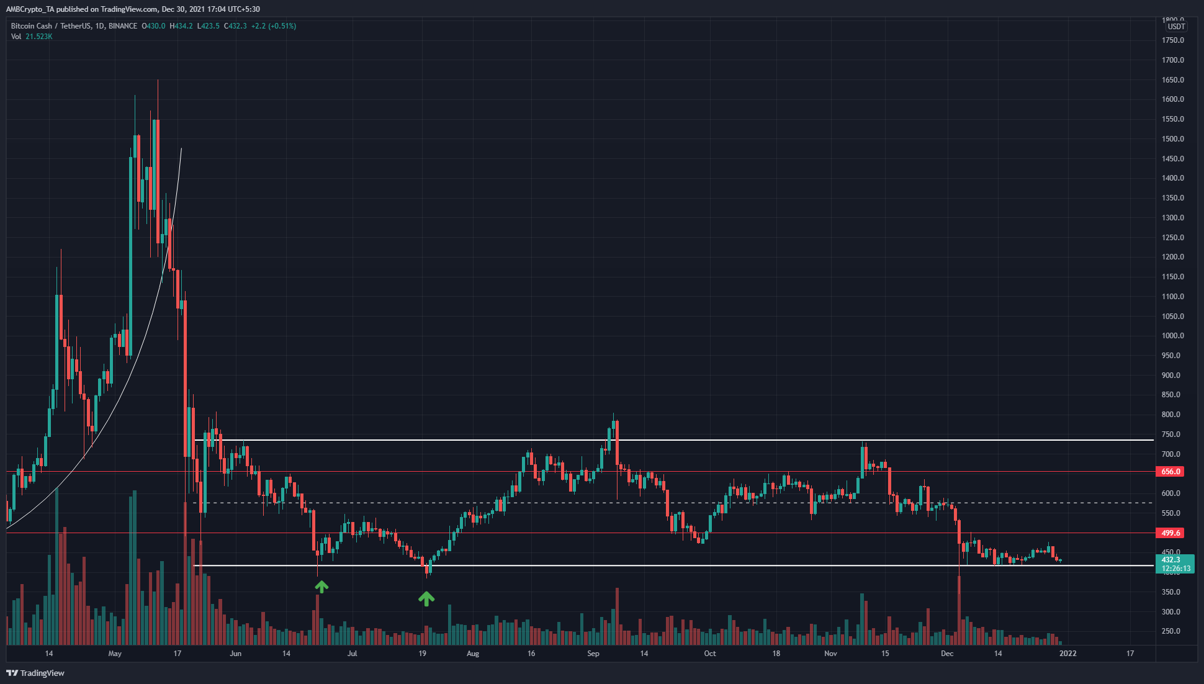Click the USDT currency label on the price axis

(1176, 27)
